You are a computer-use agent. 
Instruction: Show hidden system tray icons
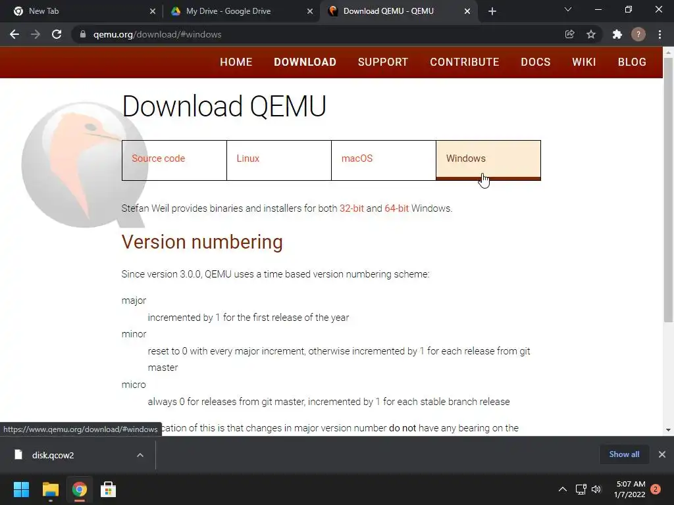tap(562, 489)
